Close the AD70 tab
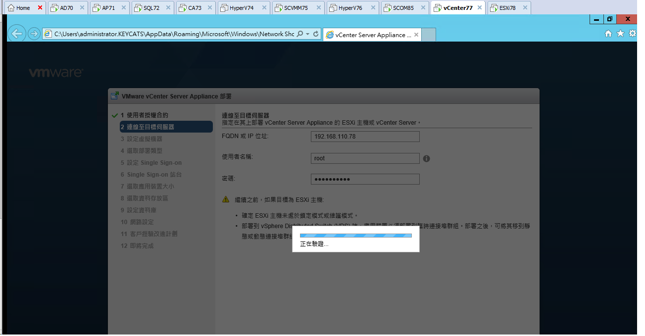Viewport: 645px width, 336px height. (82, 8)
